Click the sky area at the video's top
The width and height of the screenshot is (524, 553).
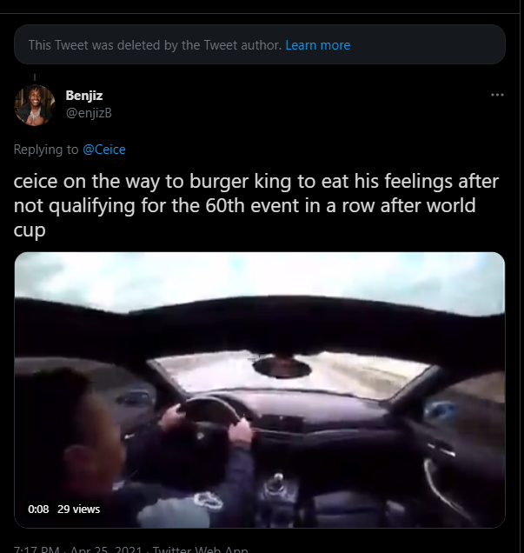[x=261, y=278]
